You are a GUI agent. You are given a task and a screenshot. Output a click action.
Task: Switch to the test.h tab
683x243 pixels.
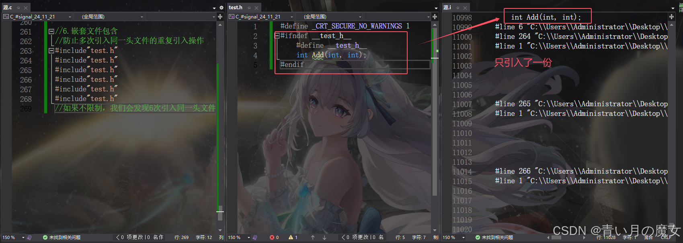click(x=236, y=8)
